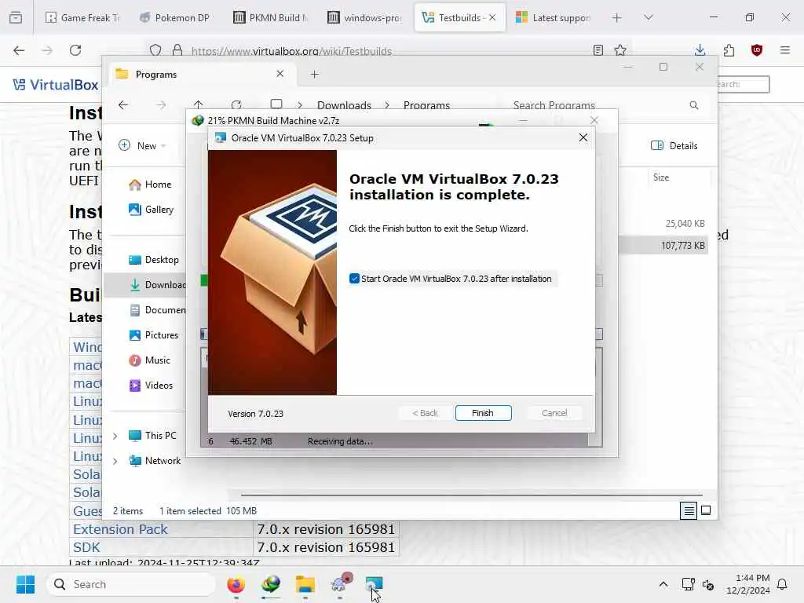Open Internet Download Manager taskbar icon

click(x=271, y=584)
